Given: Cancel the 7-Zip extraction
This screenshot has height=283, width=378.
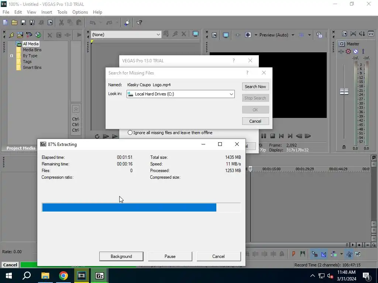Looking at the screenshot, I should tap(219, 256).
